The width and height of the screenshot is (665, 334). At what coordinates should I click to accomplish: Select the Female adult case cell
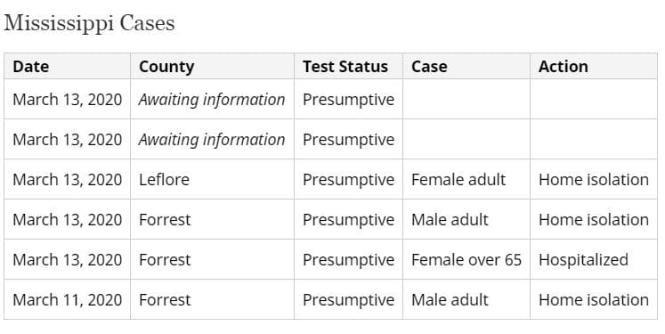pyautogui.click(x=466, y=180)
